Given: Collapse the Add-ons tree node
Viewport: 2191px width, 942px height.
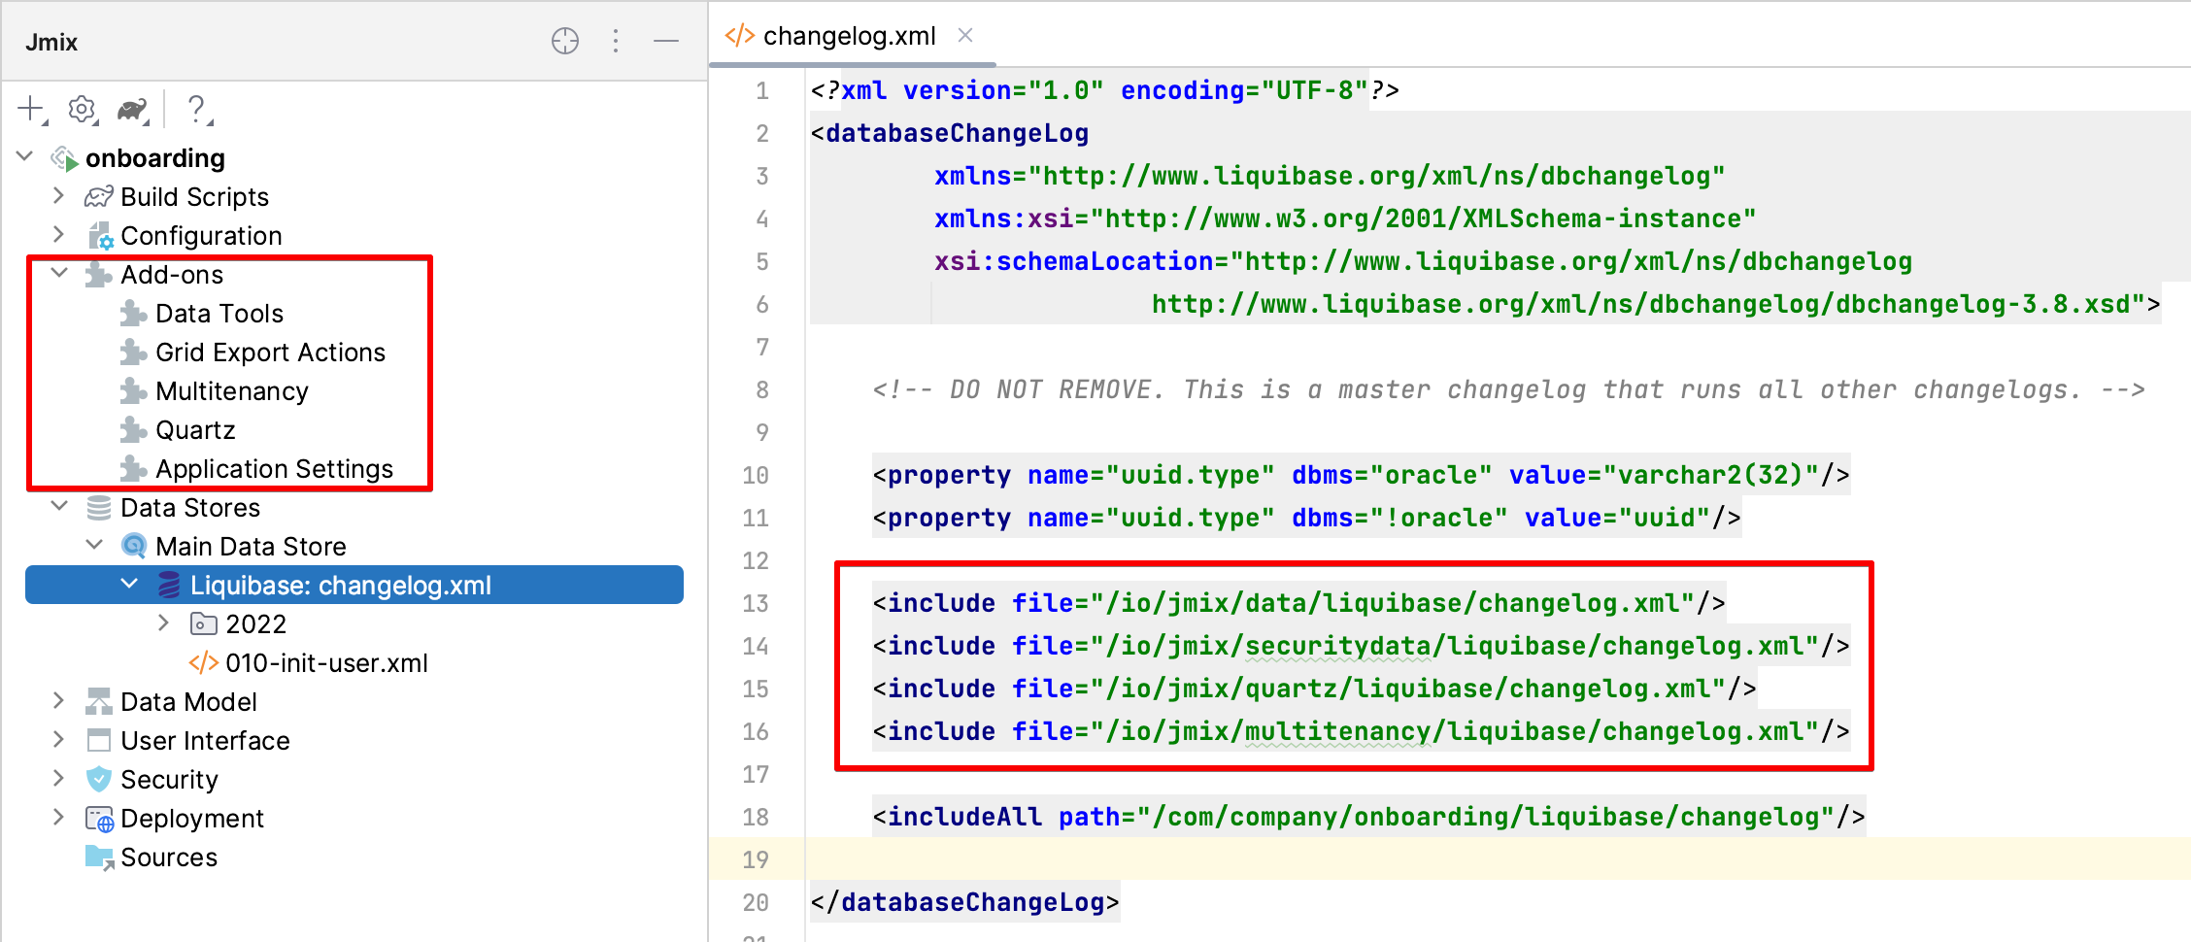Looking at the screenshot, I should click(59, 274).
